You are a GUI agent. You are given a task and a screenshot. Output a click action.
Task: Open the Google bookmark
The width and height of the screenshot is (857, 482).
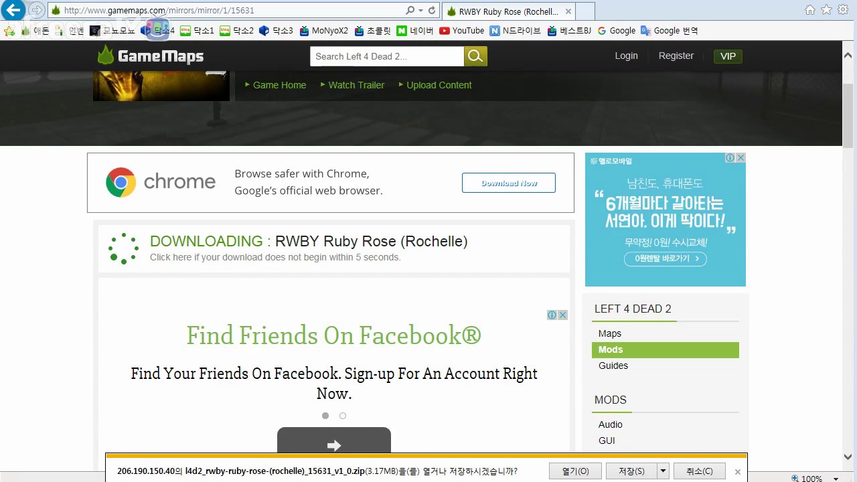[x=616, y=31]
